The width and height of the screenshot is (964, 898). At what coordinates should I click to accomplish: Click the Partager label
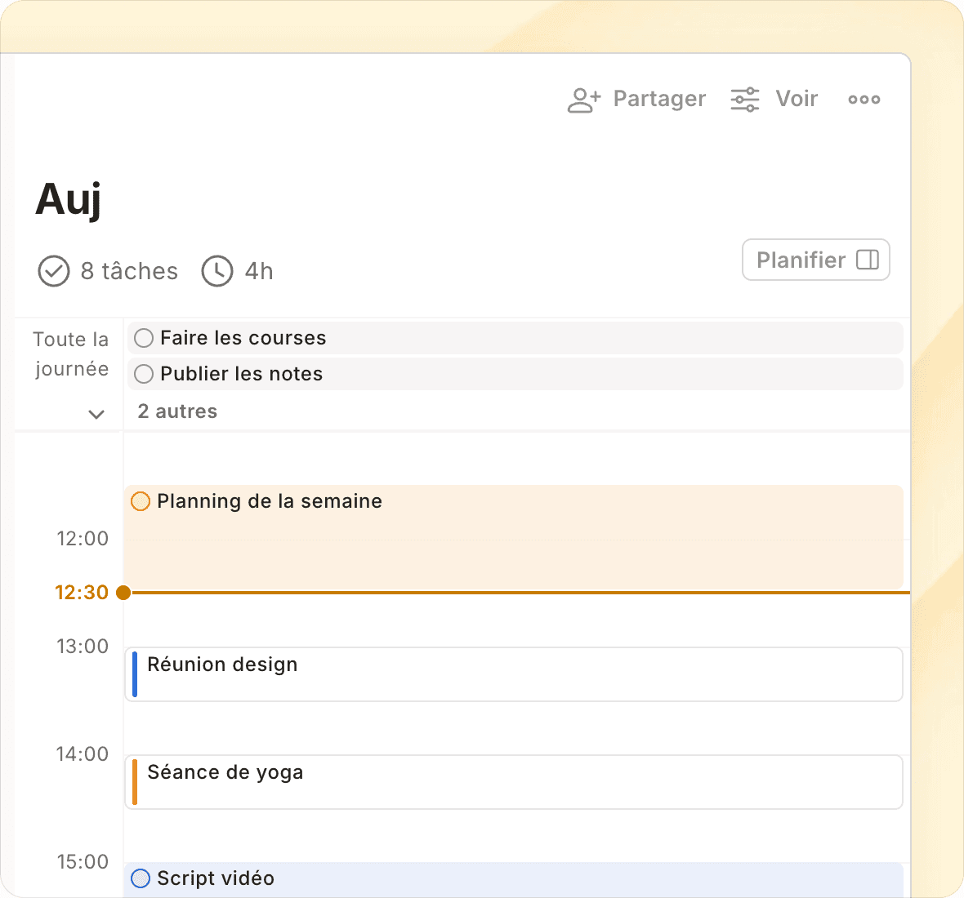(x=658, y=100)
